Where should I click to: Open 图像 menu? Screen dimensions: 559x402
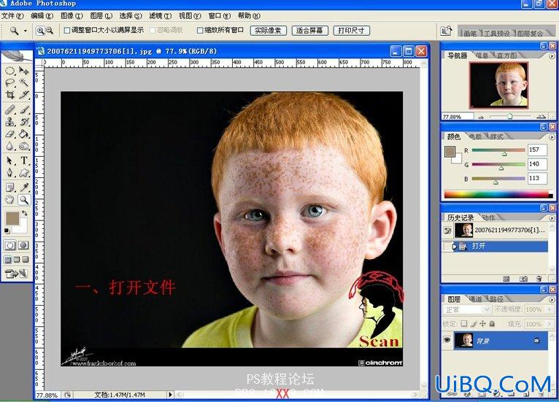point(72,15)
